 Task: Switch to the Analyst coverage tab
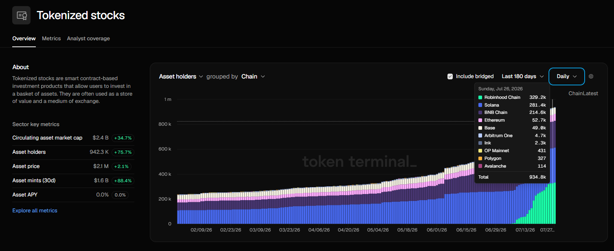(88, 39)
